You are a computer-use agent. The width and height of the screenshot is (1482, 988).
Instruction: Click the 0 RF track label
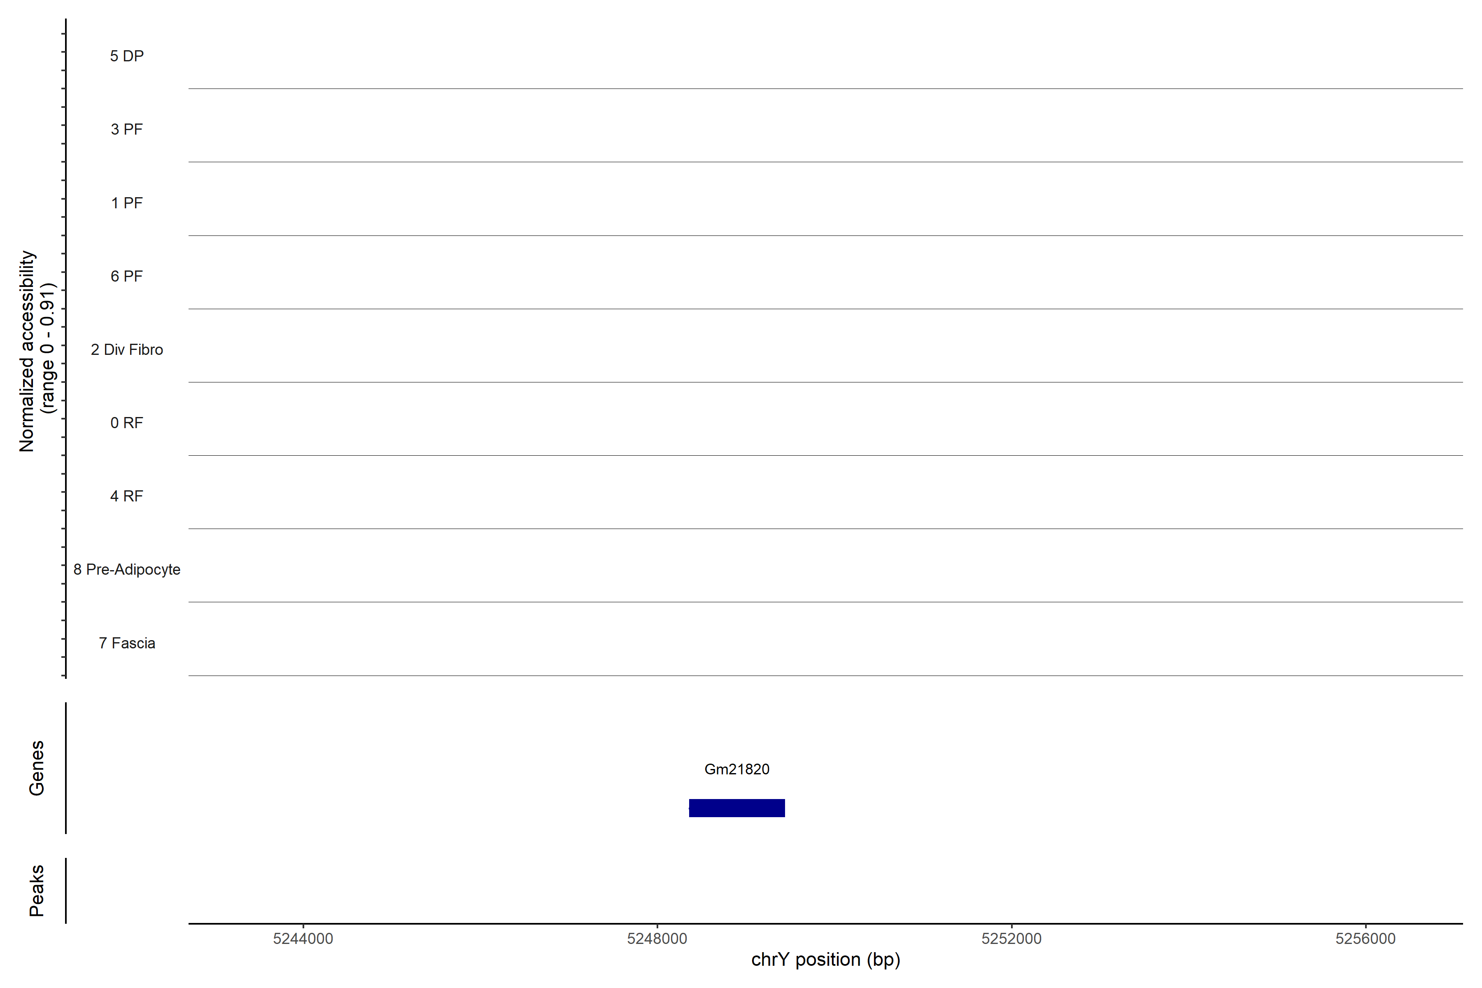point(127,423)
